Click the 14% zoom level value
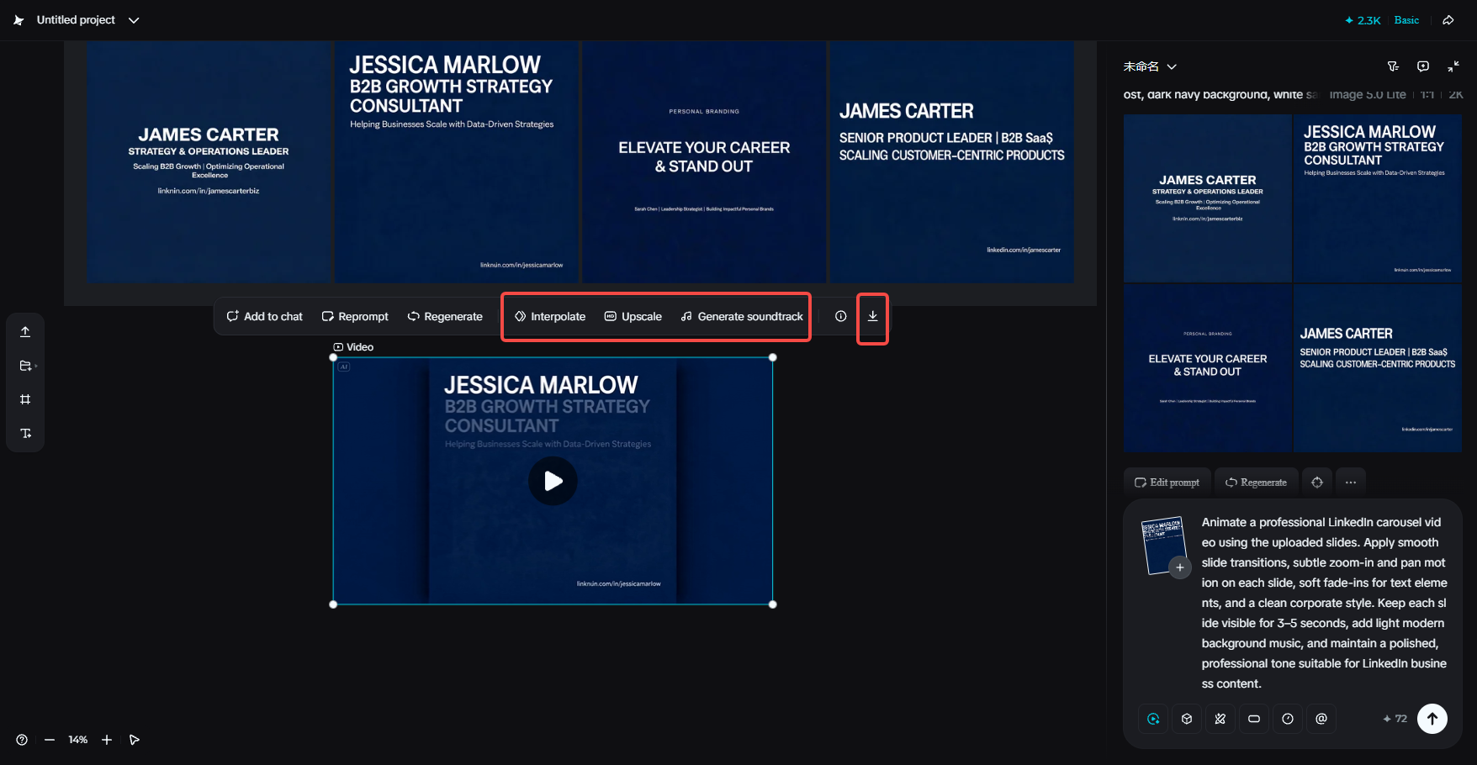This screenshot has height=765, width=1477. [x=78, y=740]
